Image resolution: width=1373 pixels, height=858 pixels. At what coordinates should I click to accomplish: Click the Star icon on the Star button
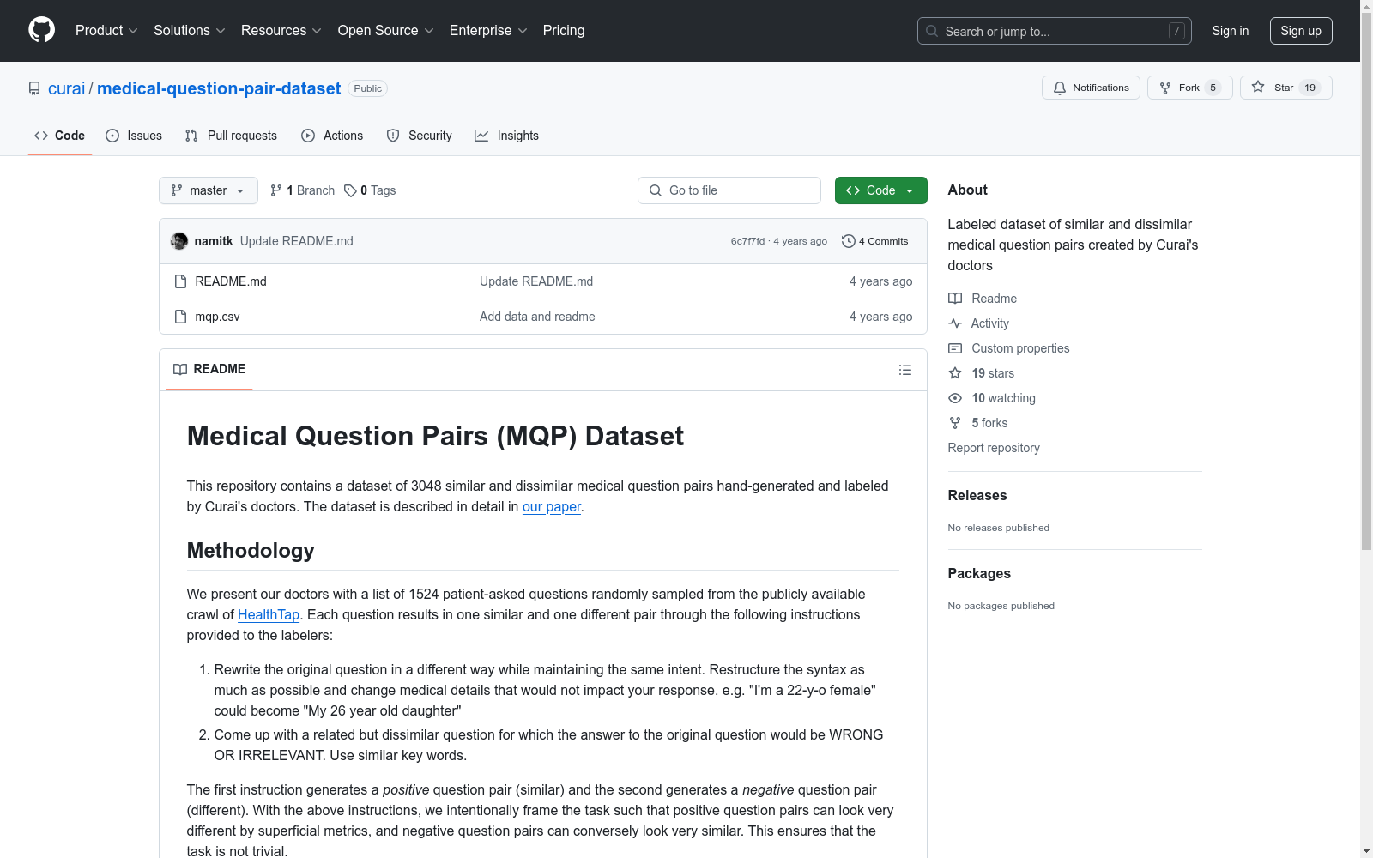tap(1258, 87)
